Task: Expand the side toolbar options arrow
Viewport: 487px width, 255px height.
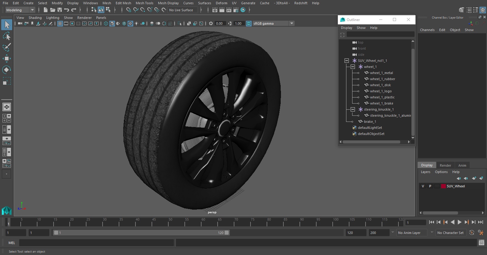Action: [6, 174]
